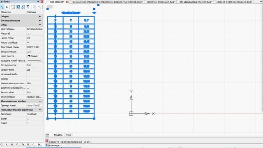This screenshot has height=148, width=263.
Task: Switch to Вычисление атрибутов drawing tab
Action: pyautogui.click(x=107, y=2)
